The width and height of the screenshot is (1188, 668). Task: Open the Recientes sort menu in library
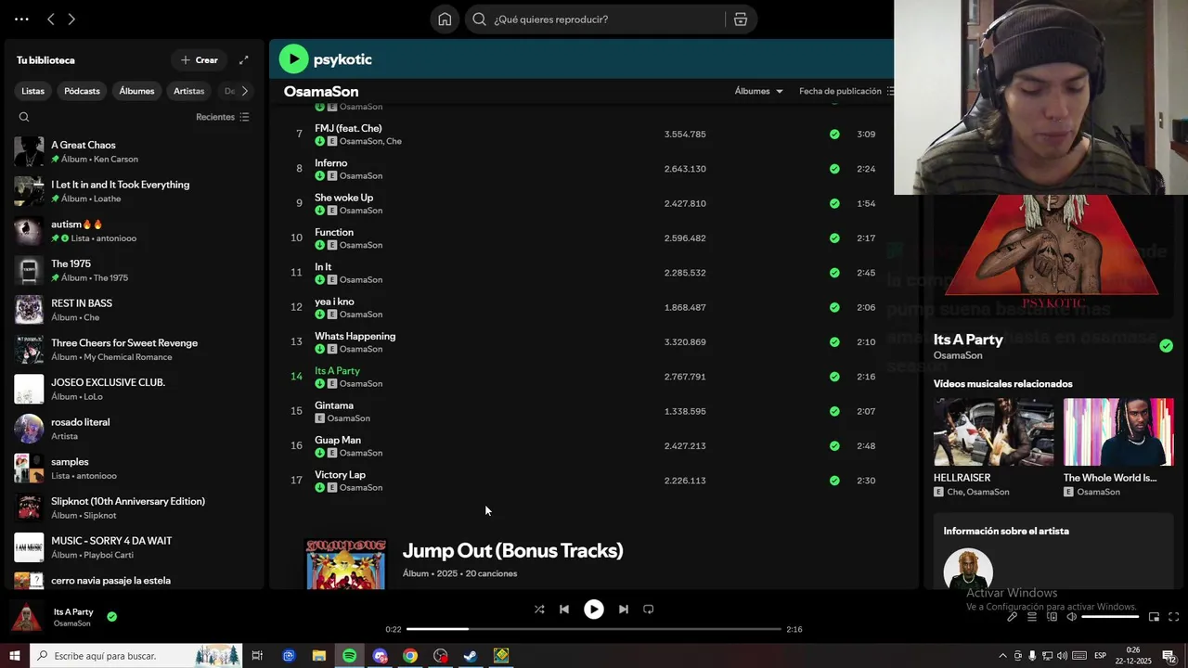pyautogui.click(x=223, y=117)
